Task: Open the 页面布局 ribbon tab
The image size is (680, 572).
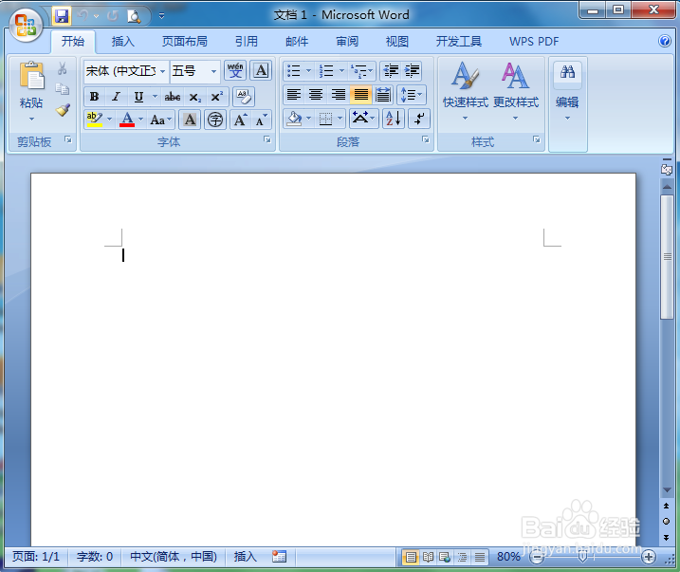Action: 184,41
